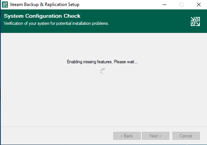Click the empty green banner area below the subtitle

(93, 30)
